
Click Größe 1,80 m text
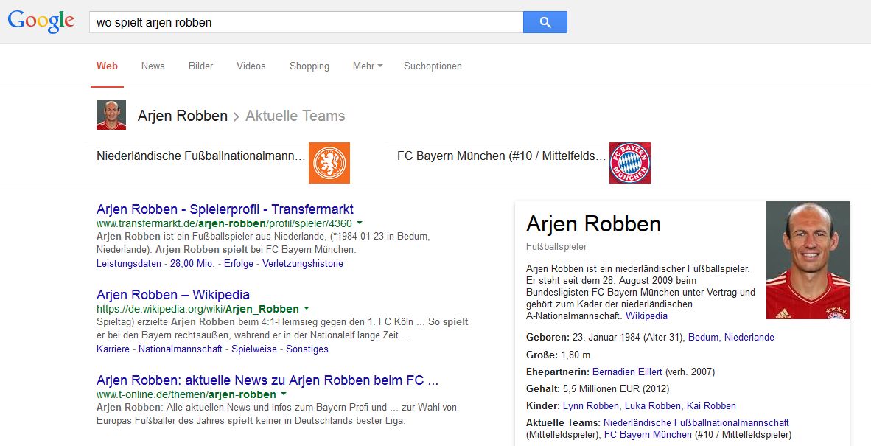click(559, 355)
